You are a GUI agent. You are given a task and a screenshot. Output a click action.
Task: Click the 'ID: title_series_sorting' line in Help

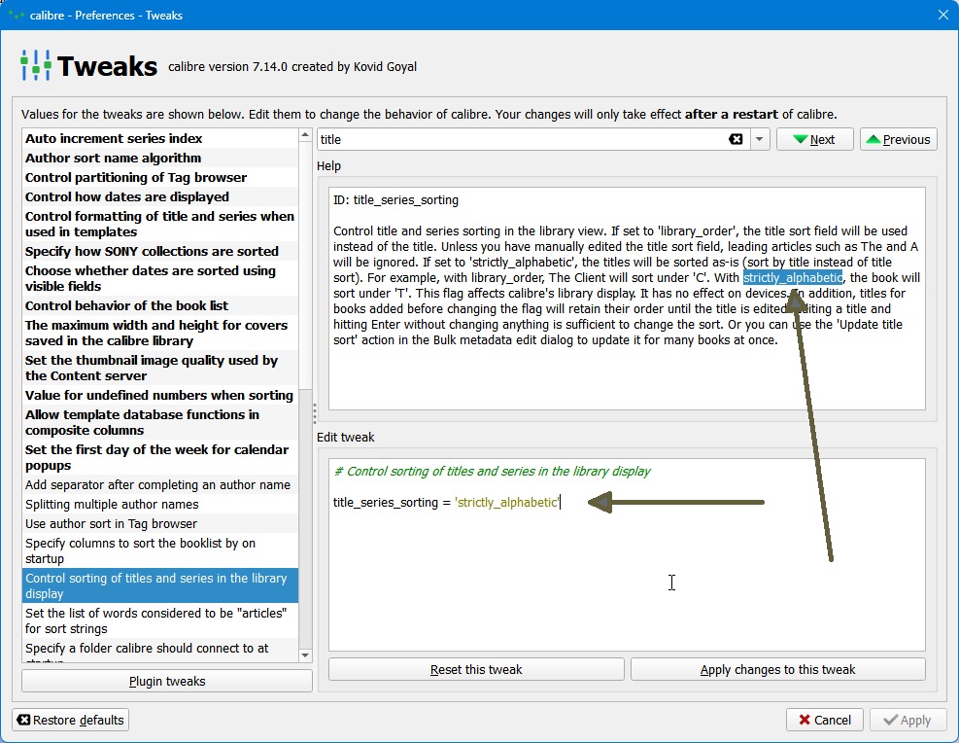395,200
